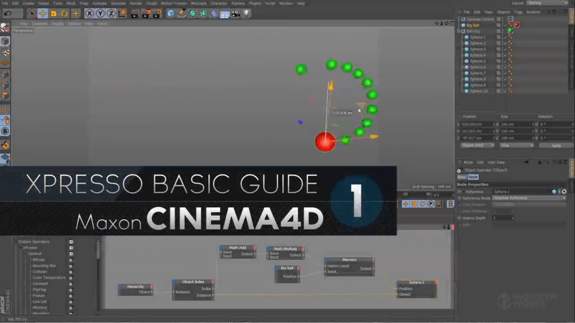
Task: Add a Camera object
Action: pos(236,13)
